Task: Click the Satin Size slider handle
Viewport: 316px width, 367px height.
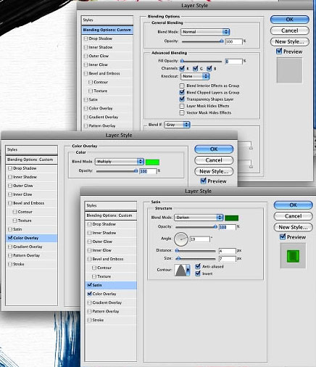Action: coord(178,259)
